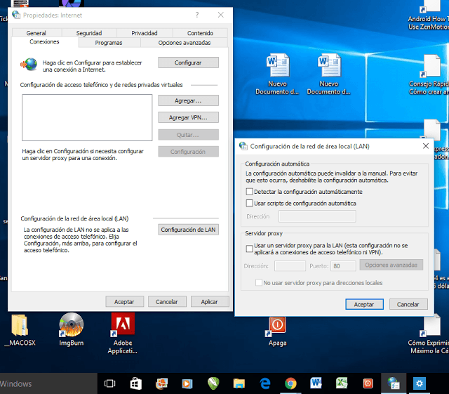Open File Explorer in the taskbar

tap(239, 383)
